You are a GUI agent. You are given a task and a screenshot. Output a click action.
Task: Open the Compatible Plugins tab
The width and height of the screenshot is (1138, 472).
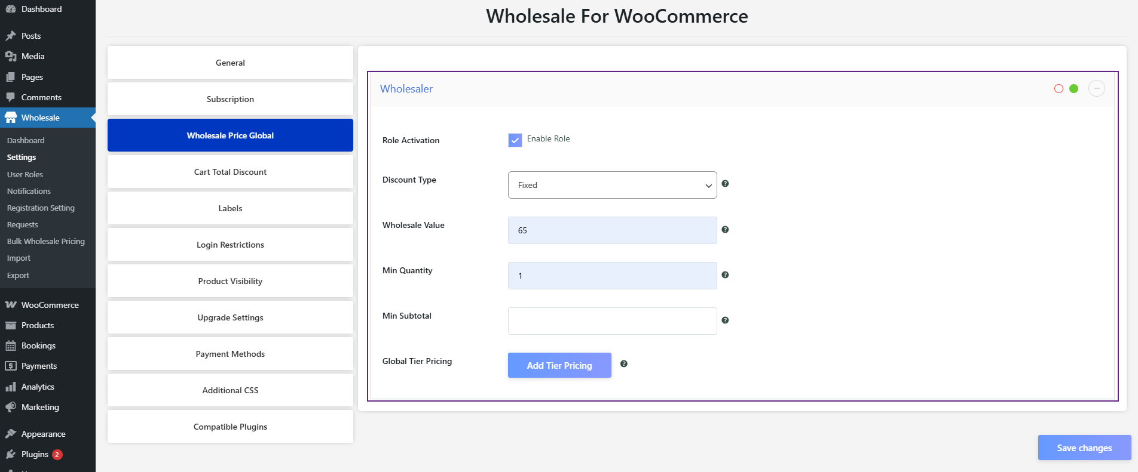pyautogui.click(x=230, y=427)
